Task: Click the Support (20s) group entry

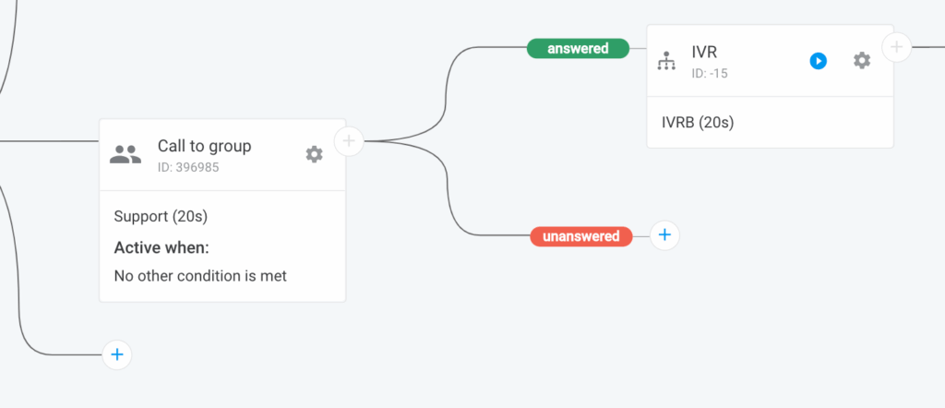Action: [x=161, y=217]
